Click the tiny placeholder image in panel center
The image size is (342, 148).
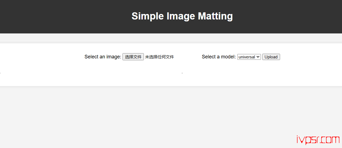point(182,73)
